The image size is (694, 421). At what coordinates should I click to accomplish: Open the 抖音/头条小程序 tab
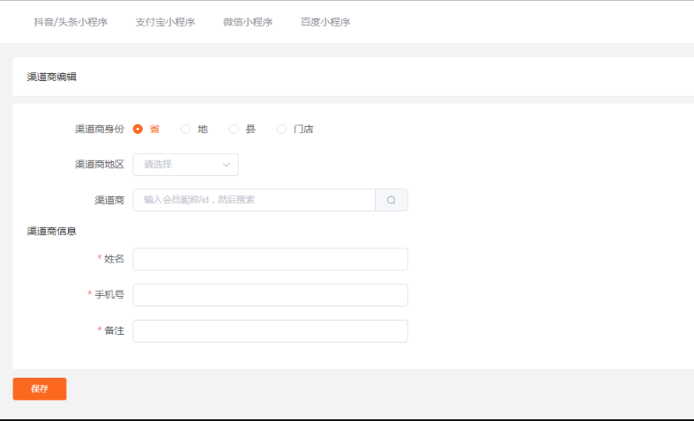71,22
